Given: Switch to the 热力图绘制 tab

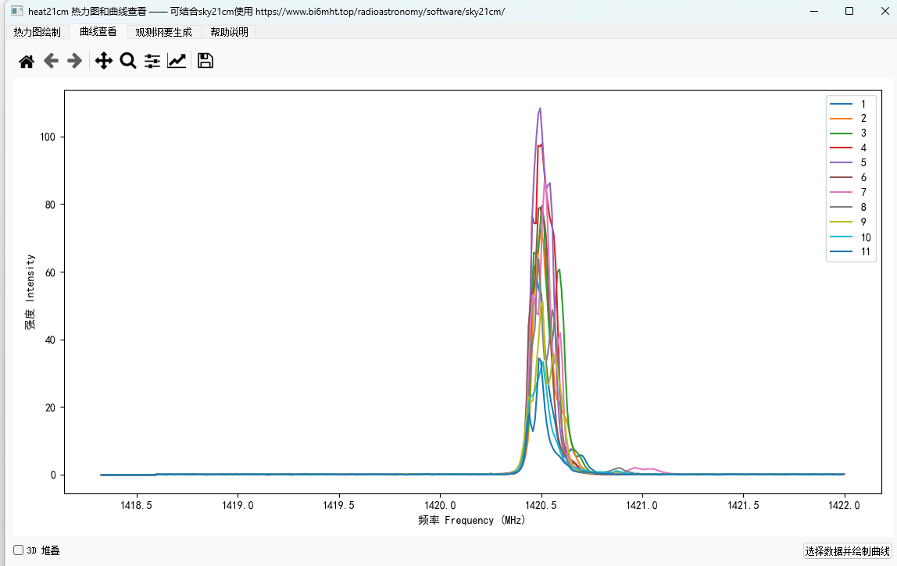Looking at the screenshot, I should coord(37,32).
